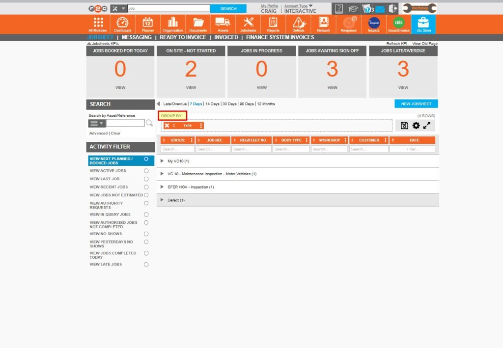Open the r2c Store
Viewport: 503px width, 348px height.
tap(423, 24)
